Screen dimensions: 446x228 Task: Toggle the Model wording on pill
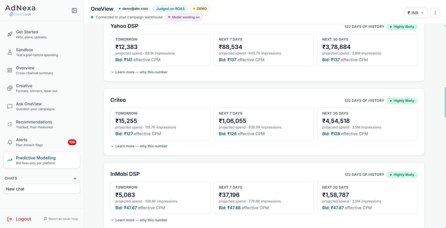pyautogui.click(x=184, y=17)
